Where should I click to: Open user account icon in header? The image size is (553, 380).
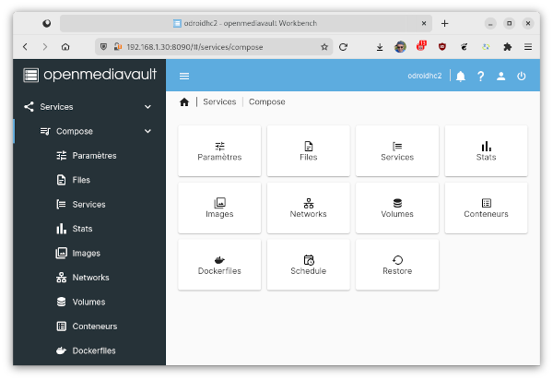tap(500, 76)
